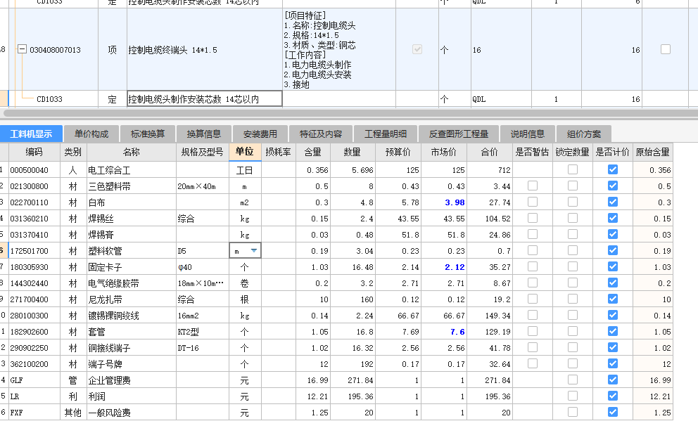The width and height of the screenshot is (698, 440).
Task: Click the 原始含量 column header
Action: (652, 152)
